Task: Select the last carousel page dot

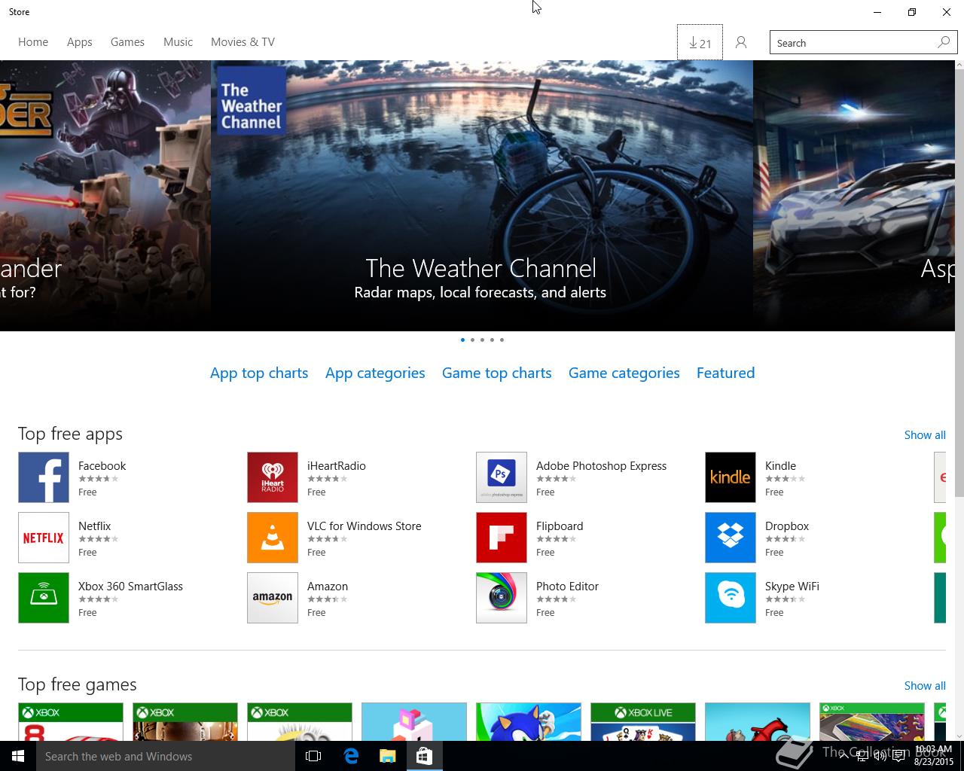Action: tap(502, 340)
